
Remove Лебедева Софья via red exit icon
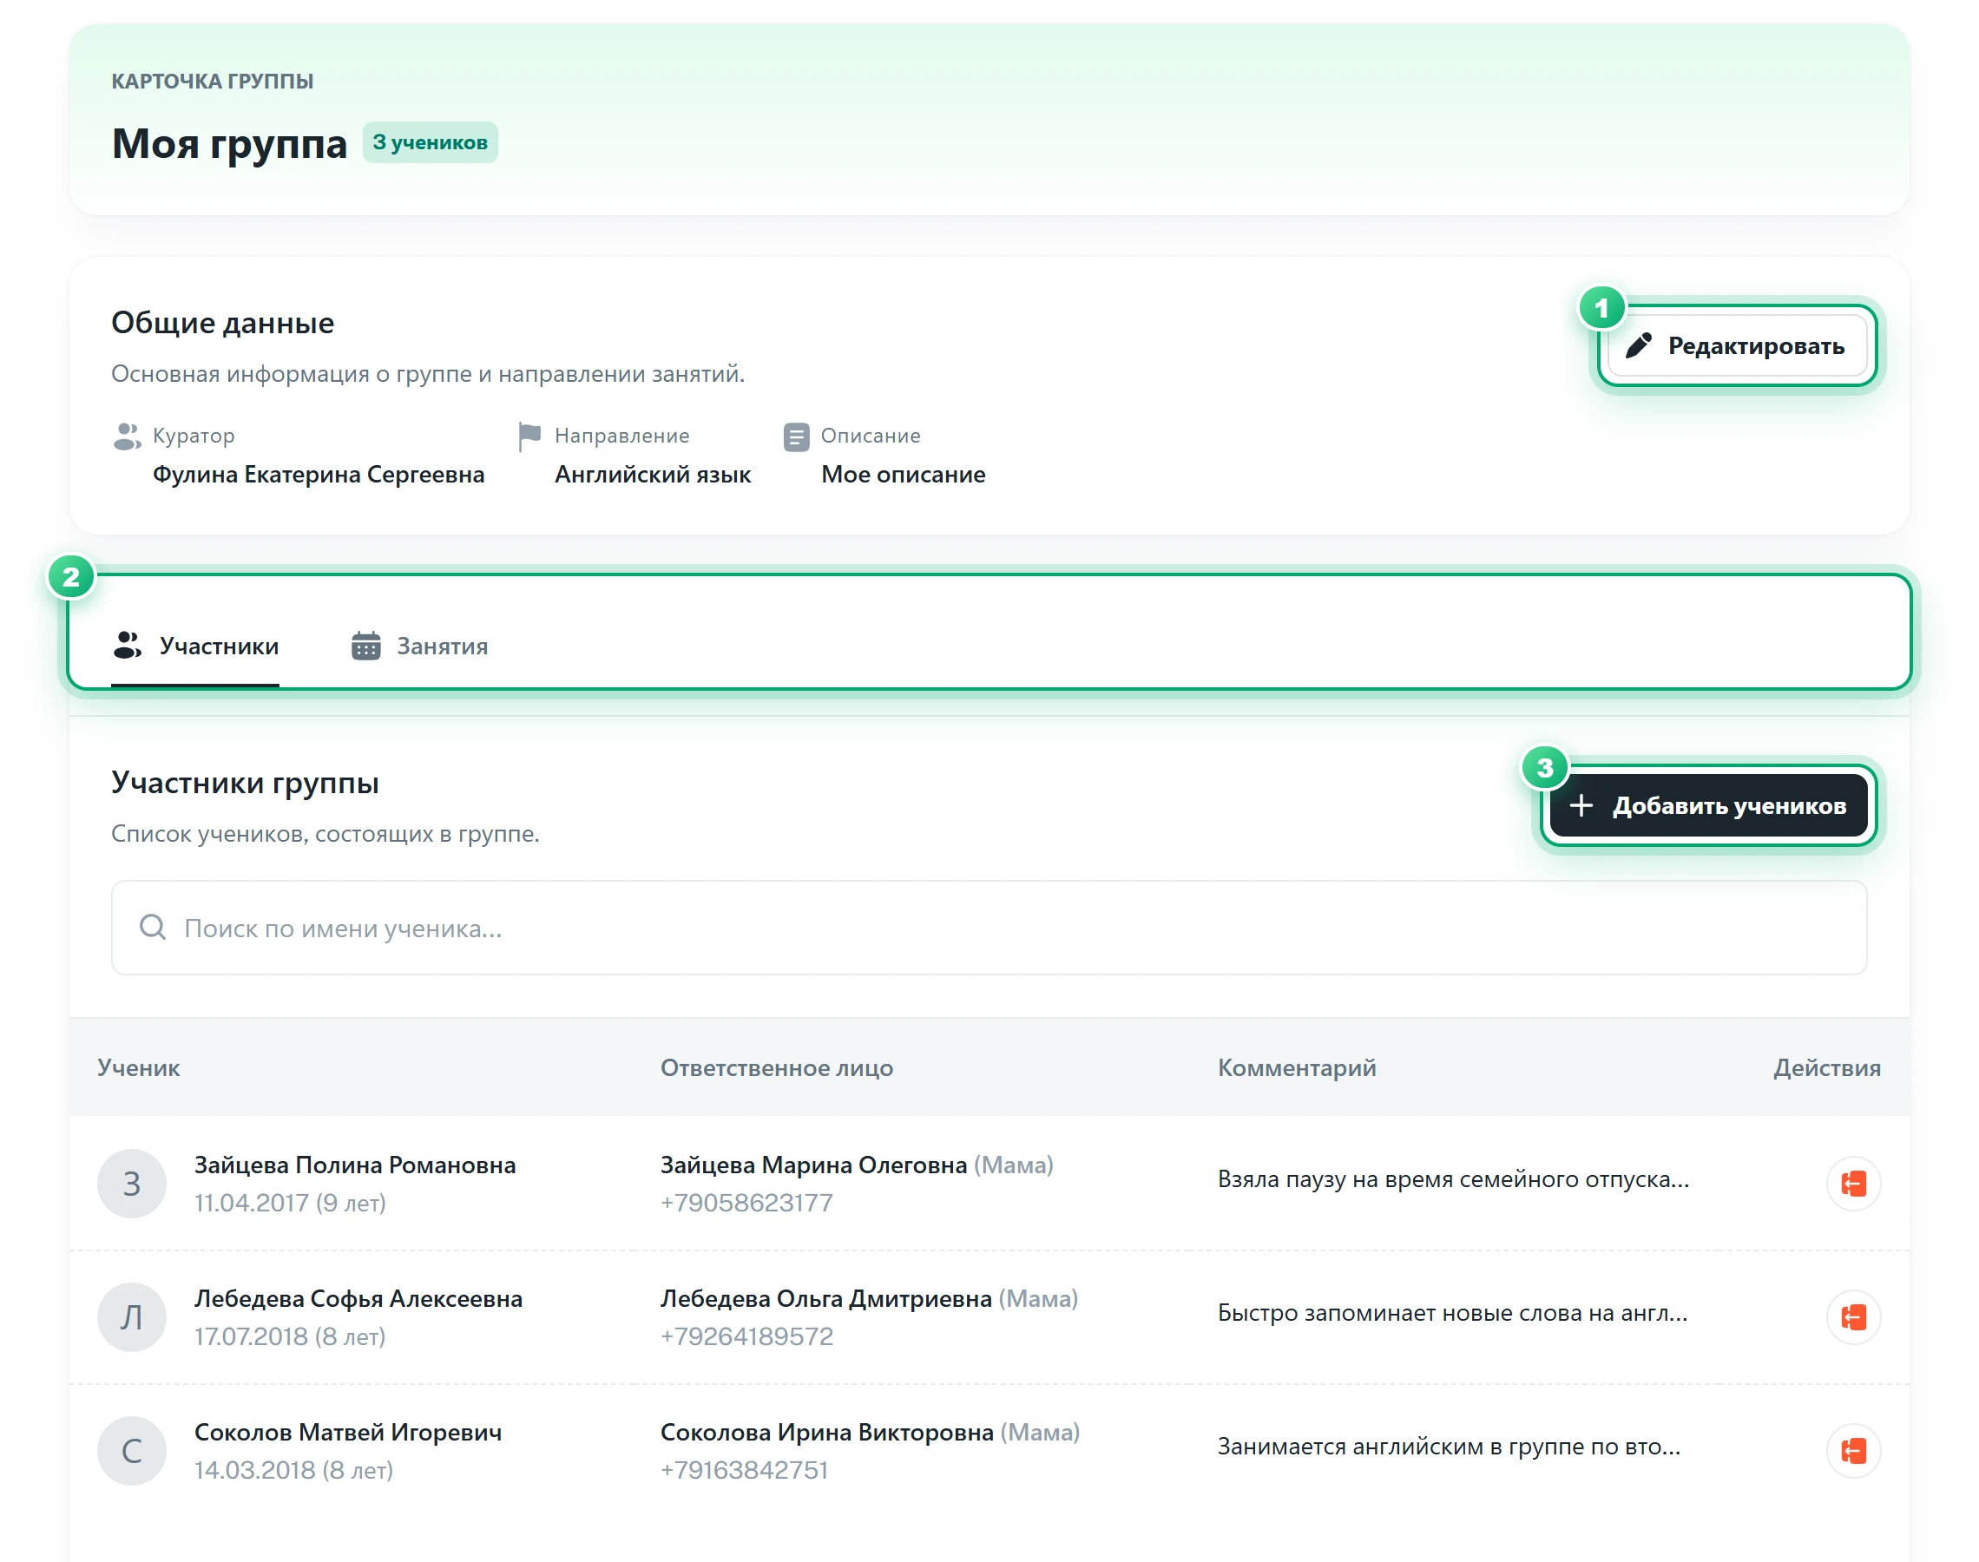click(x=1853, y=1317)
